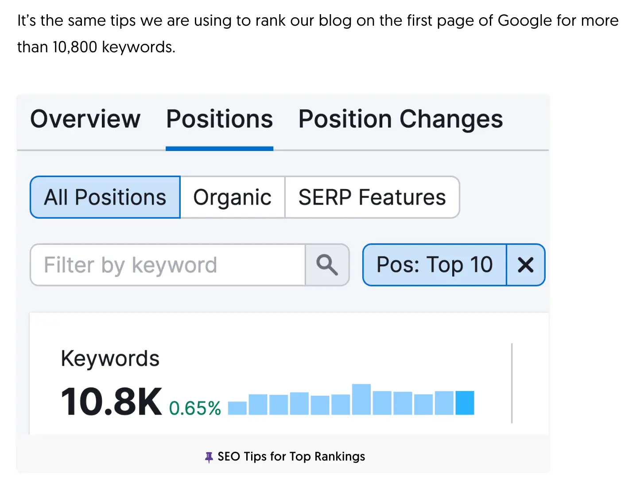644x488 pixels.
Task: Click the 10,800 figure in intro text
Action: point(74,47)
